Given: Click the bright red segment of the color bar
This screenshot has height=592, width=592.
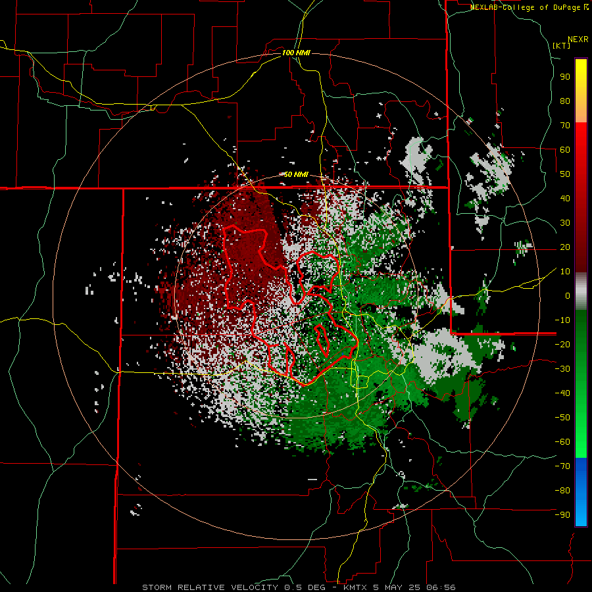Looking at the screenshot, I should [581, 136].
